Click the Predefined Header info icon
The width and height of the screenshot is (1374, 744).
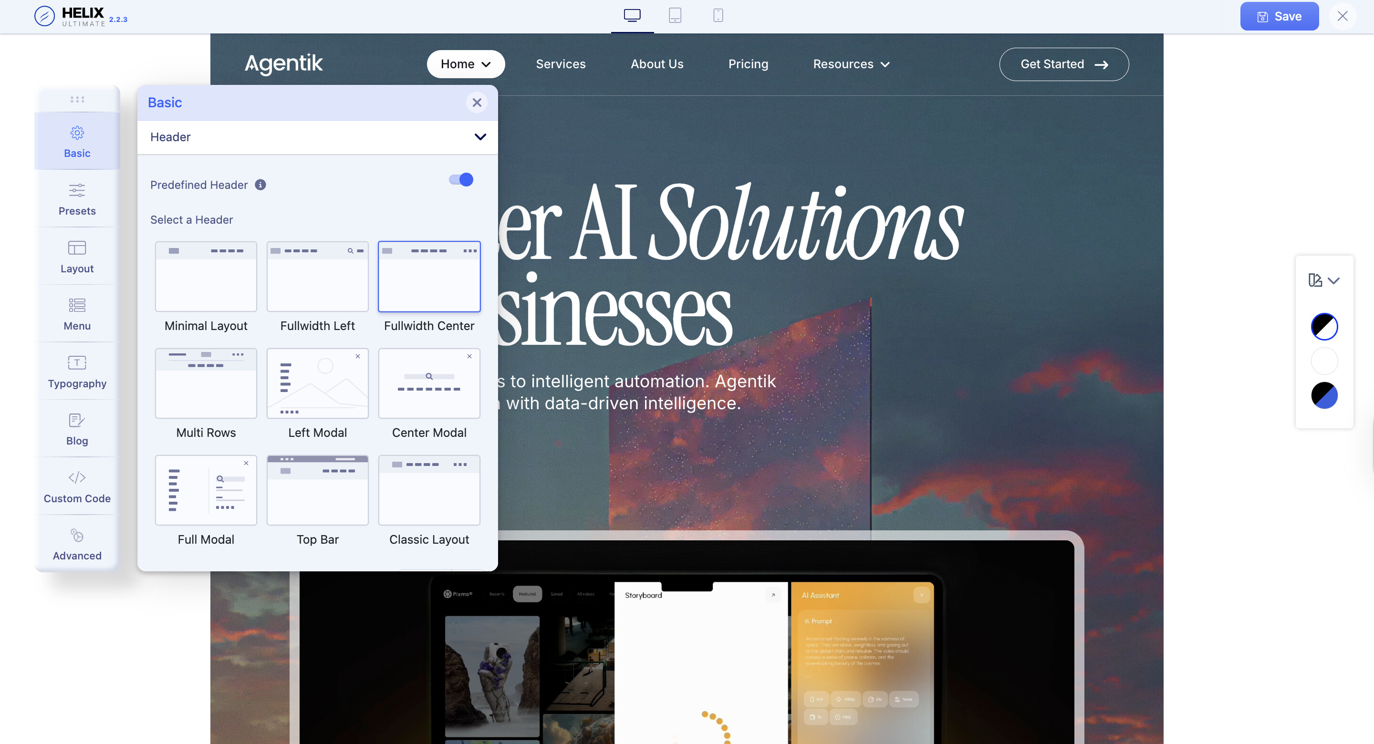click(x=260, y=185)
